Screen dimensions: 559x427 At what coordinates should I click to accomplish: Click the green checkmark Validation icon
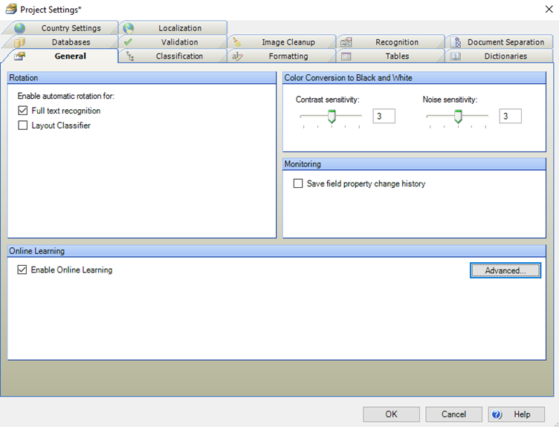[129, 42]
